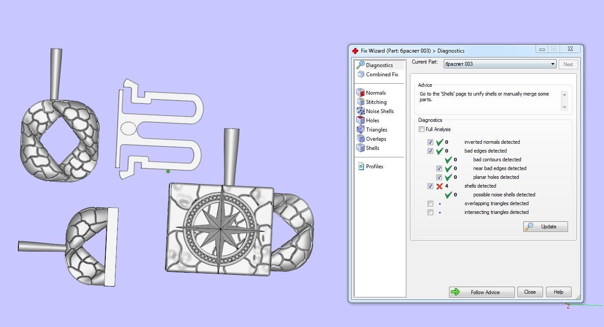Go to the Stitching page

point(376,102)
